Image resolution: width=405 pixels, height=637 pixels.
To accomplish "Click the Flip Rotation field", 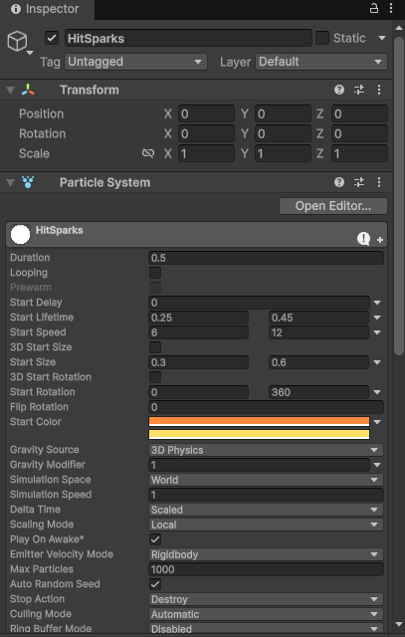I will pyautogui.click(x=266, y=407).
